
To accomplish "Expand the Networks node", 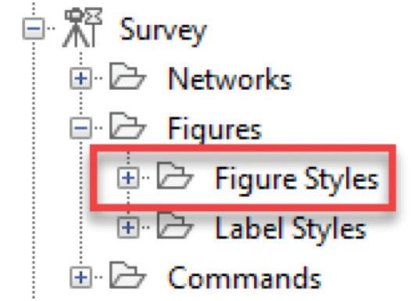I will pyautogui.click(x=81, y=78).
